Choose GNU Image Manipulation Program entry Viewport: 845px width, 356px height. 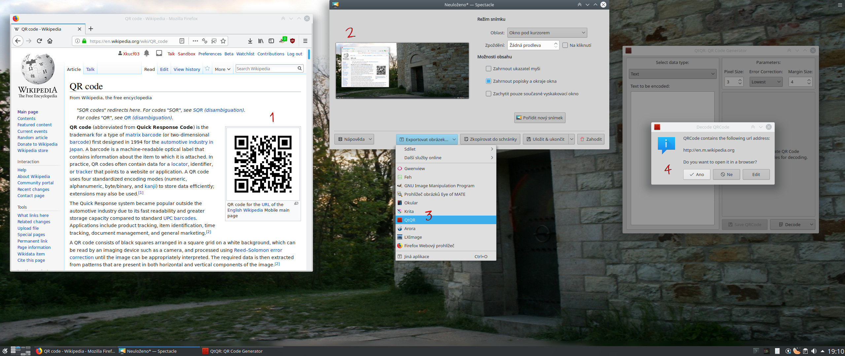[x=446, y=186]
